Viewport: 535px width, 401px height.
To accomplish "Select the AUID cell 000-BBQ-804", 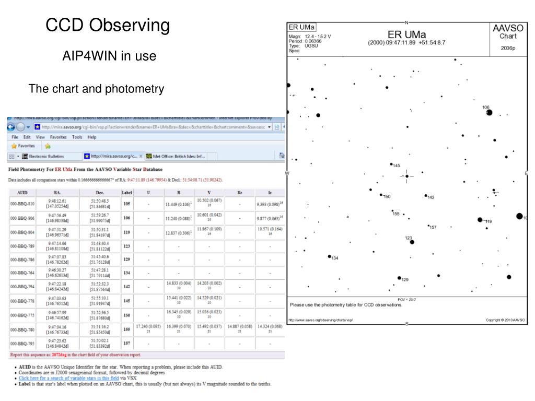I will coord(22,232).
